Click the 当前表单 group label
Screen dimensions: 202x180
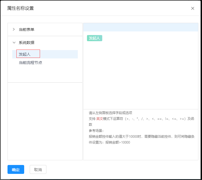tap(27, 29)
